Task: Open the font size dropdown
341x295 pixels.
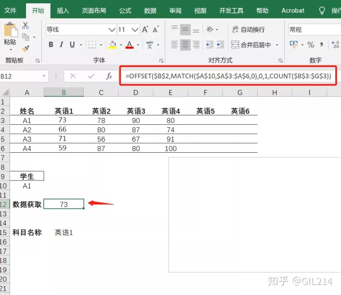Action: [x=135, y=29]
